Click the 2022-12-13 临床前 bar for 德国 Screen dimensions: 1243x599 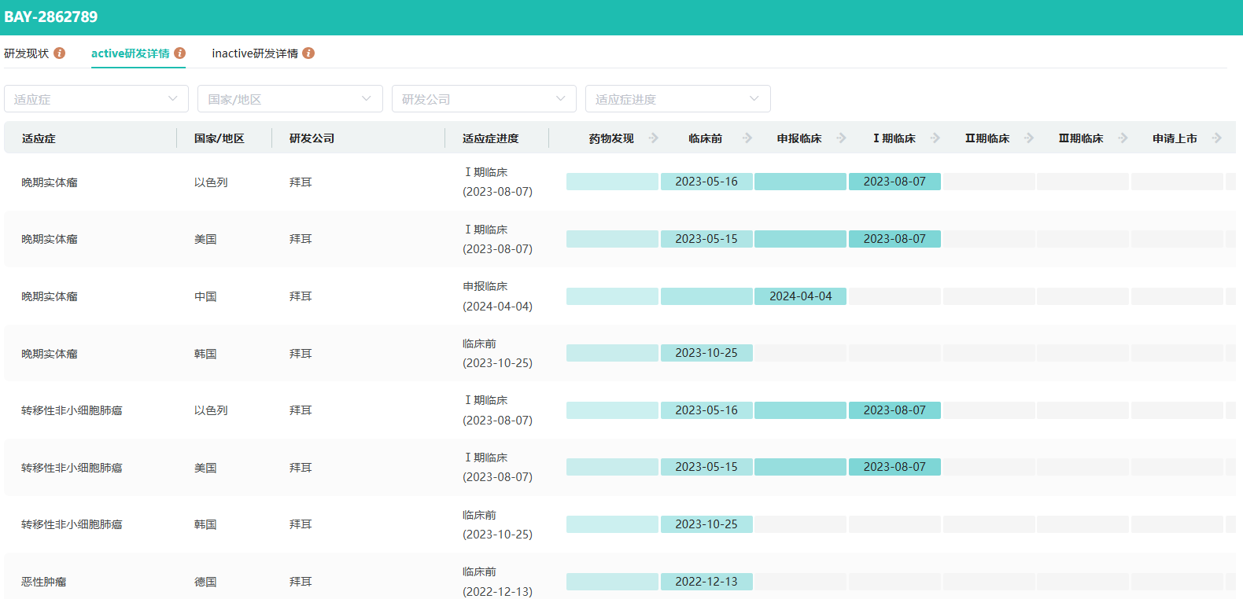point(706,582)
